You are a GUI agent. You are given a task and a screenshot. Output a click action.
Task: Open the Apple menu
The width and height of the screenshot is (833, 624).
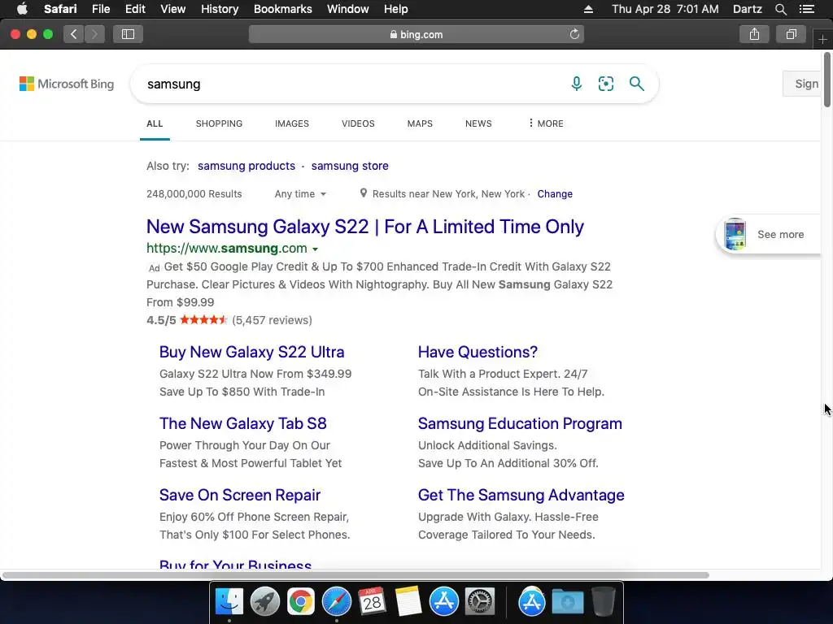pos(22,9)
